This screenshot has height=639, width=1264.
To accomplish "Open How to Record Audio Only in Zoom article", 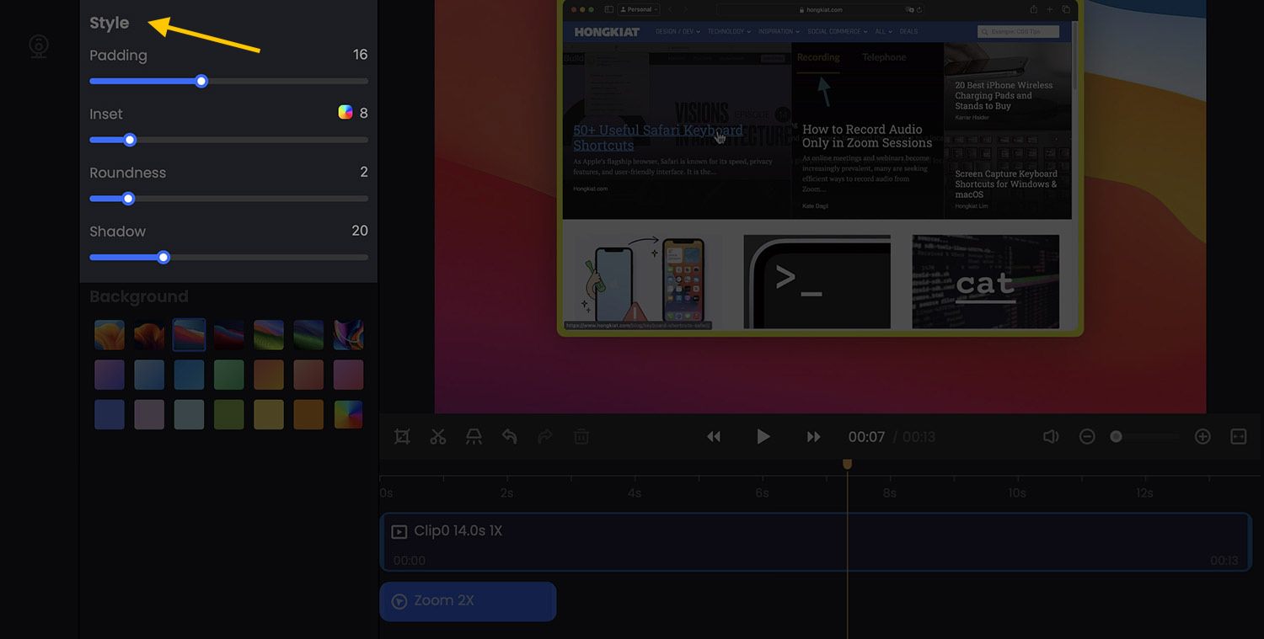I will click(867, 136).
